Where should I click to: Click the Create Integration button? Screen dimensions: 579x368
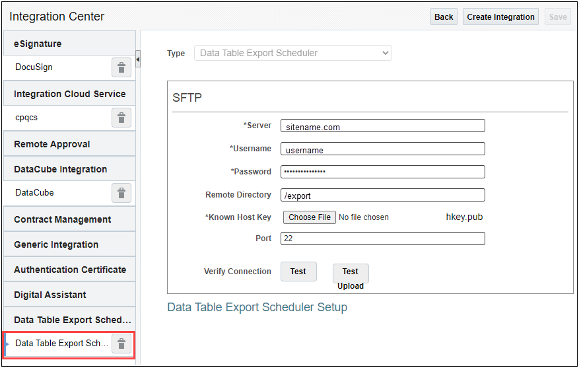(500, 17)
